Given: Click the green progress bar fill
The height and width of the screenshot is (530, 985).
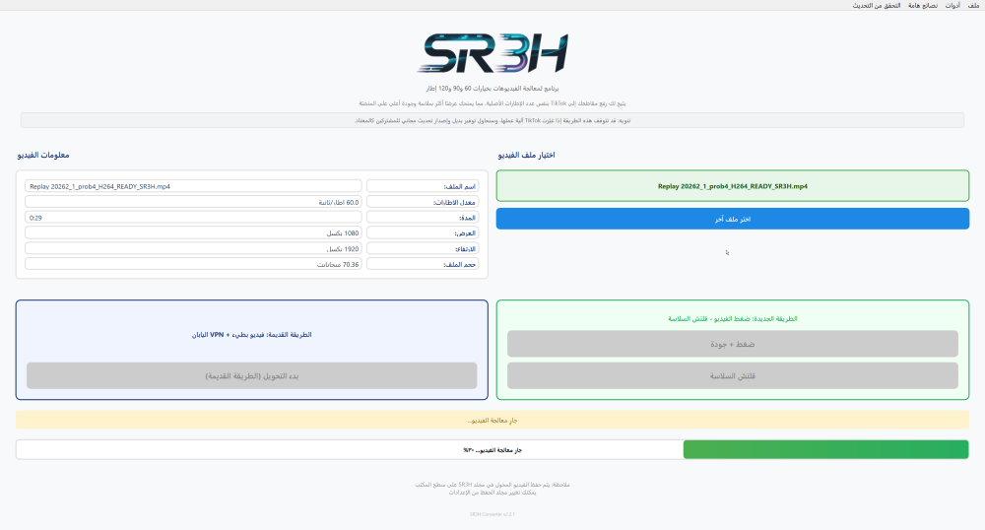Looking at the screenshot, I should (x=825, y=449).
